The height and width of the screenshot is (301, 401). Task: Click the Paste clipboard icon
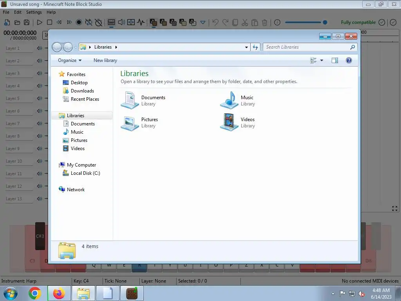coord(255,22)
